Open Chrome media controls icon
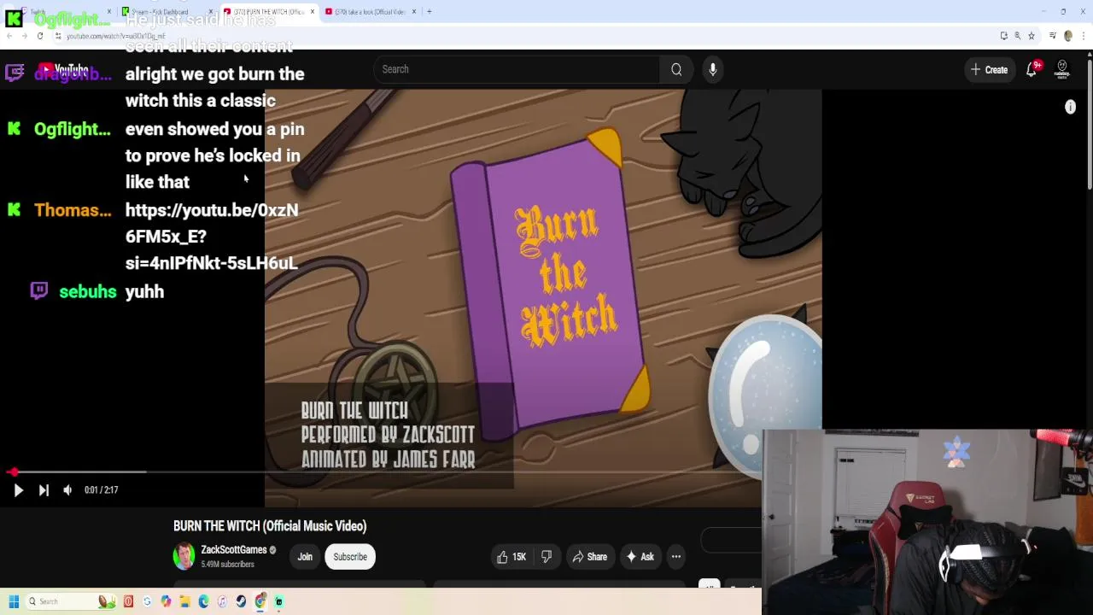The image size is (1093, 615). click(x=1053, y=36)
